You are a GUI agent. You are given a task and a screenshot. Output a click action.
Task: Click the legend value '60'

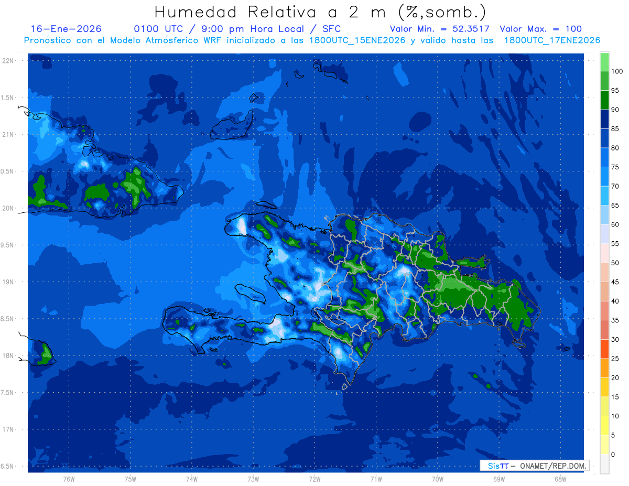[615, 224]
